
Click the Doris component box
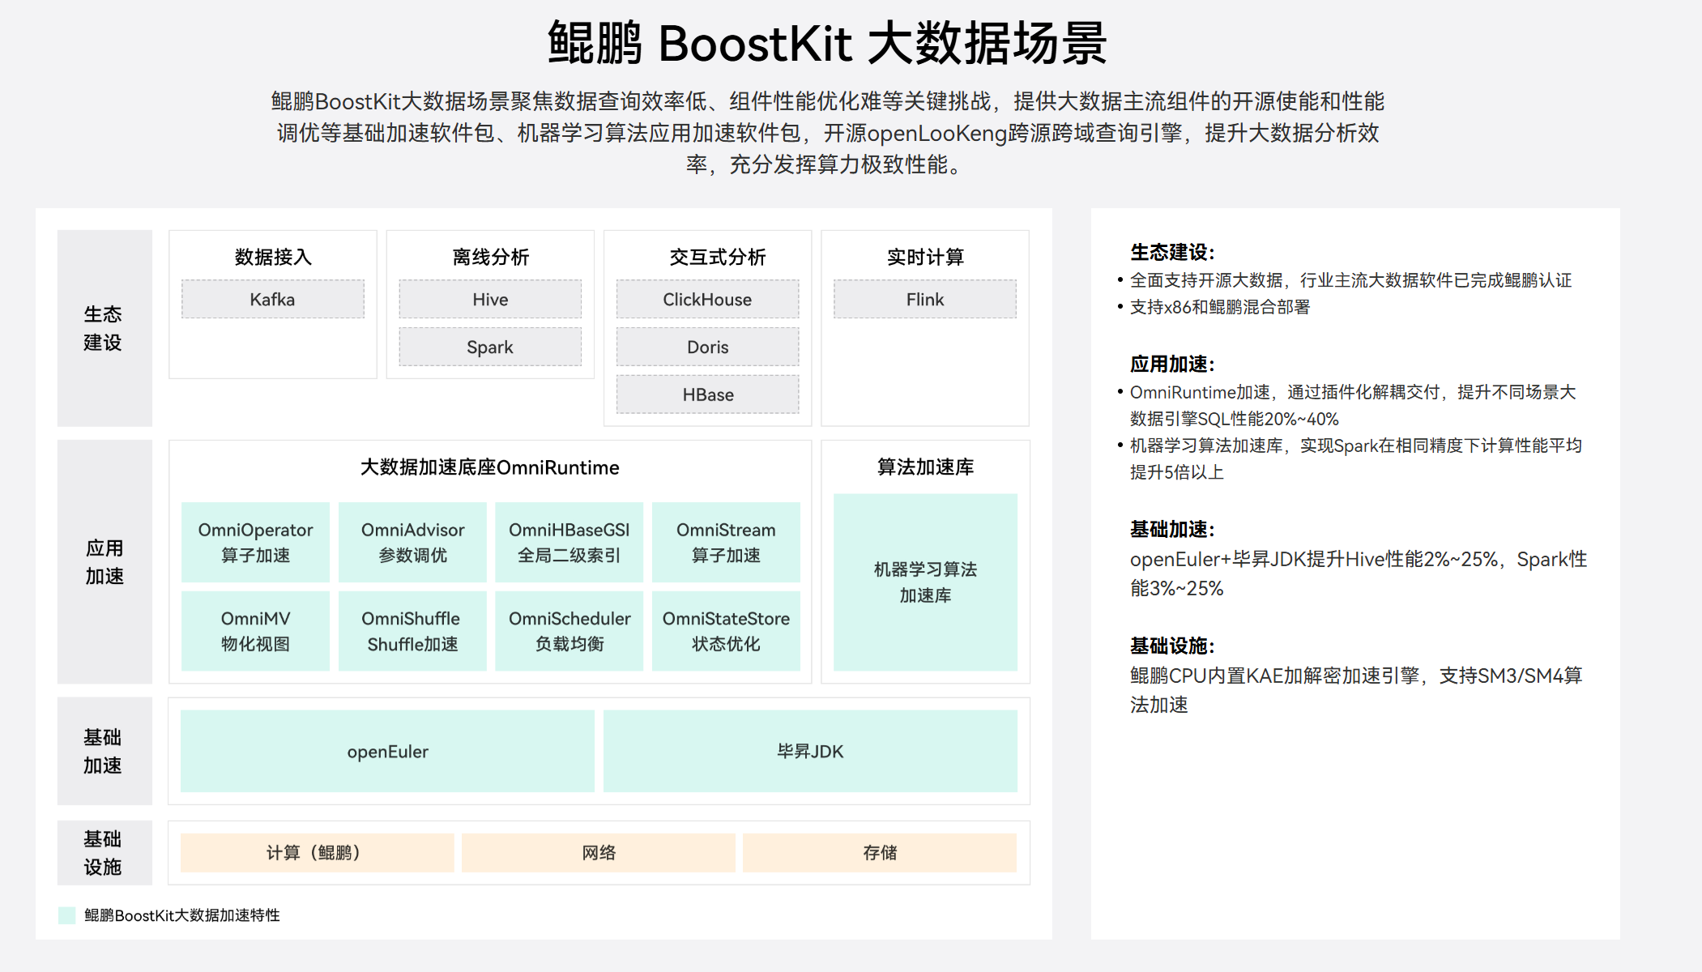pyautogui.click(x=706, y=347)
